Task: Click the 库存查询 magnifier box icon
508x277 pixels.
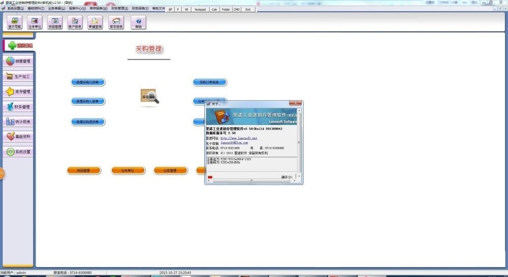Action: [149, 96]
